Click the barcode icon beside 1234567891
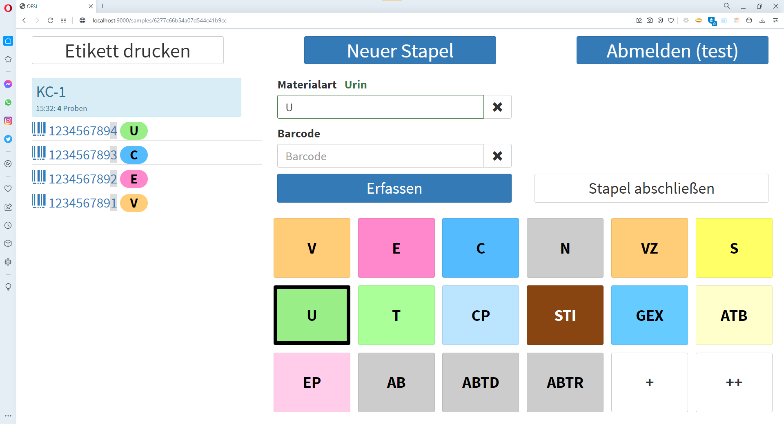 click(x=39, y=201)
